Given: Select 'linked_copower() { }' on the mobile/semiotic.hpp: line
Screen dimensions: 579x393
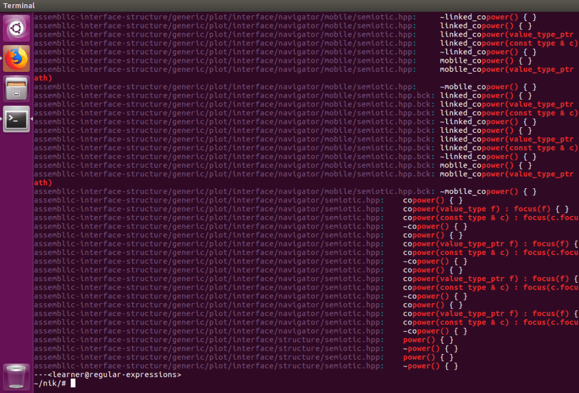Looking at the screenshot, I should pyautogui.click(x=486, y=26).
